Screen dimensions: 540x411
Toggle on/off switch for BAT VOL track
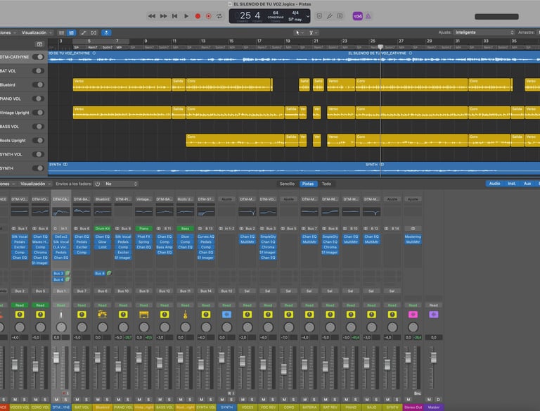pos(37,70)
